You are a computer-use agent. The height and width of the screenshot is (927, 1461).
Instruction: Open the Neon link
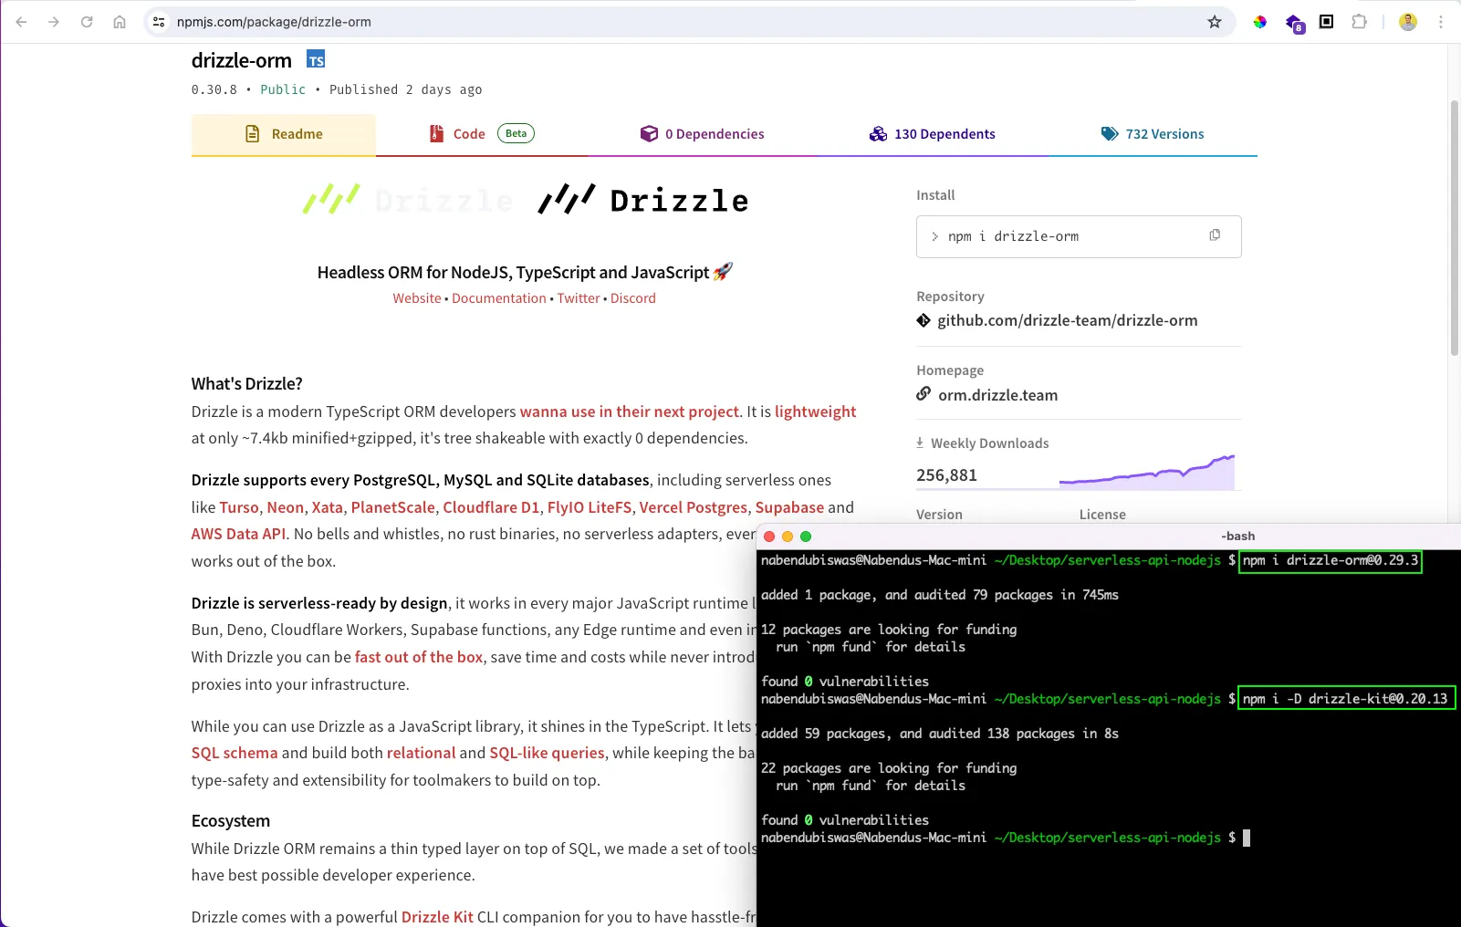[286, 507]
